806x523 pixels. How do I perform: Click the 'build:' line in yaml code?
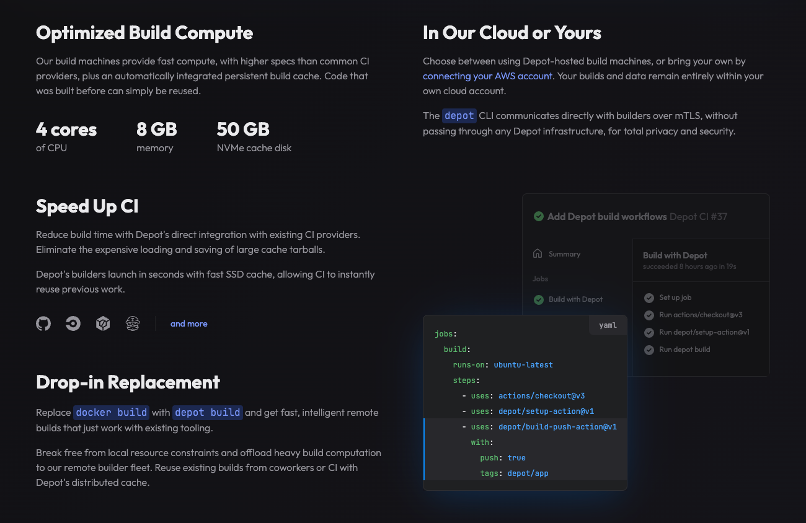coord(457,349)
